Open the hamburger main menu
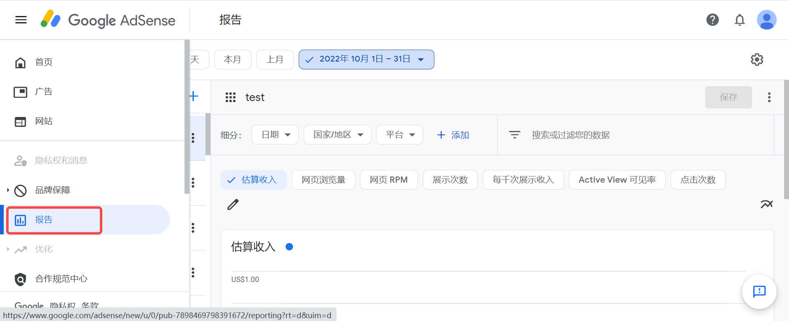 [x=21, y=20]
